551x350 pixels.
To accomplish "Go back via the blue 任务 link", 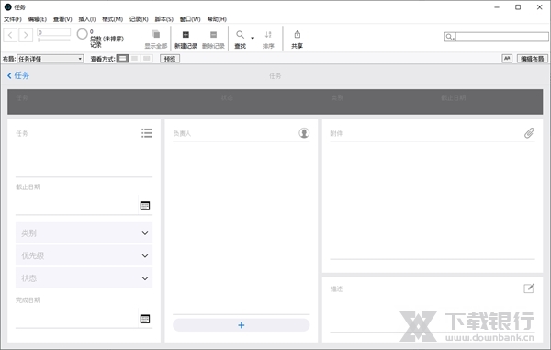I will point(18,75).
